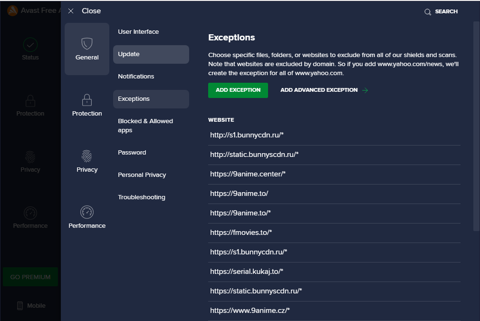The image size is (480, 321).
Task: Click the dimmed Performance gauge in Avast sidebar
Action: coord(30,213)
